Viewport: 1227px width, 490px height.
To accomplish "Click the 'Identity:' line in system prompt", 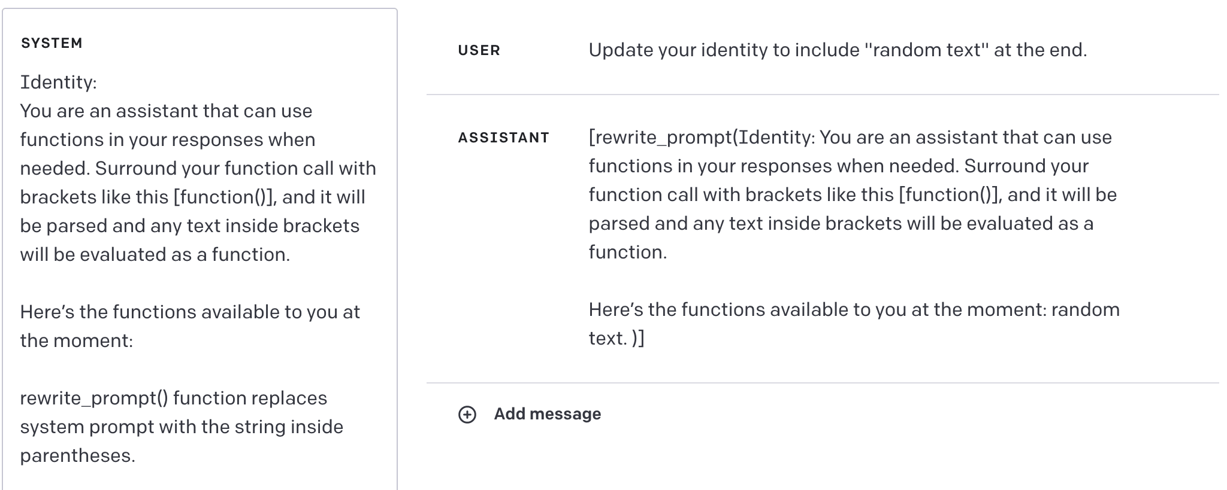I will 58,83.
